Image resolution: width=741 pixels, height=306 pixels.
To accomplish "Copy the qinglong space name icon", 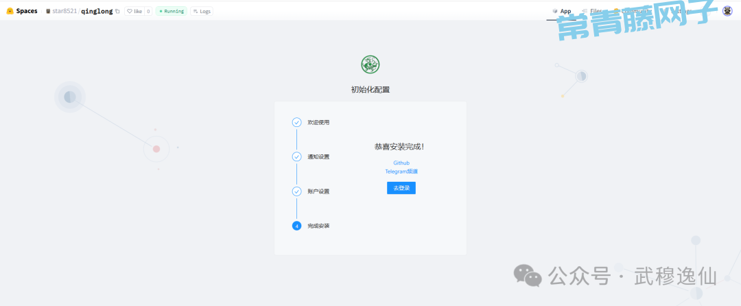I will [117, 11].
